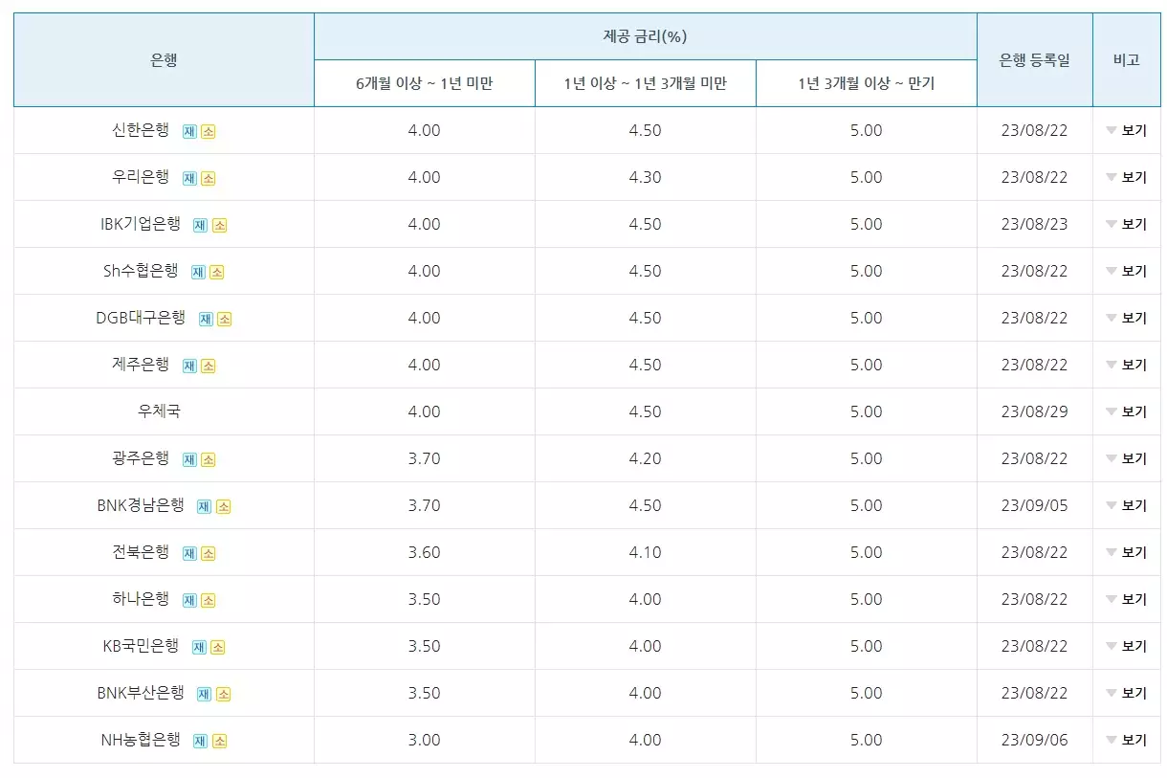Viewport: 1167px width, 778px height.
Task: Click the 6개월 이상 ~ 1년 미만 header
Action: [x=424, y=83]
